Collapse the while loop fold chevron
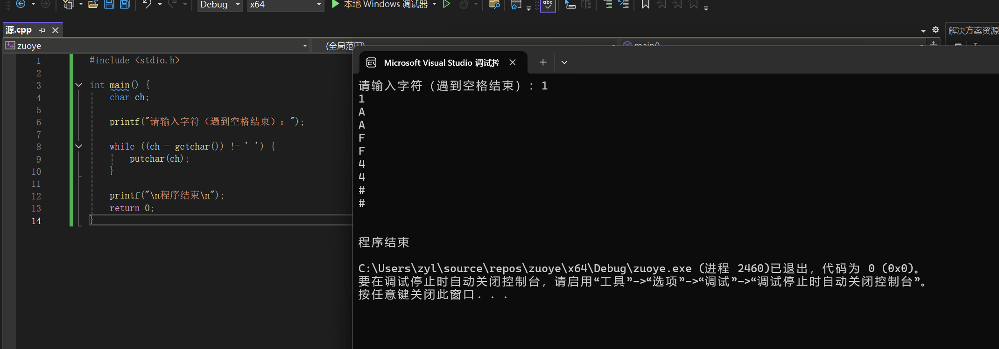This screenshot has width=999, height=349. [79, 146]
